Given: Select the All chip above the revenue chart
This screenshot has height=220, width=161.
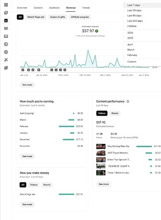Looking at the screenshot, I should click(x=20, y=17).
